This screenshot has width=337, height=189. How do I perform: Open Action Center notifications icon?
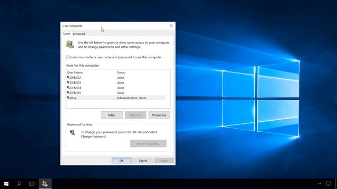tap(328, 184)
